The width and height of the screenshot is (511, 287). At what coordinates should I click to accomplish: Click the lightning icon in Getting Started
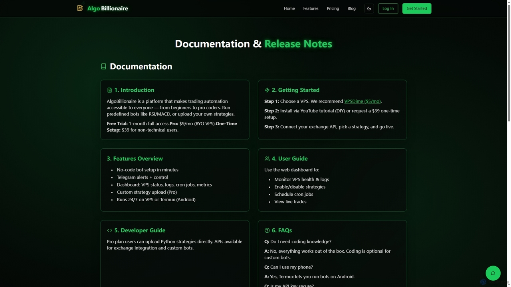[x=267, y=90]
